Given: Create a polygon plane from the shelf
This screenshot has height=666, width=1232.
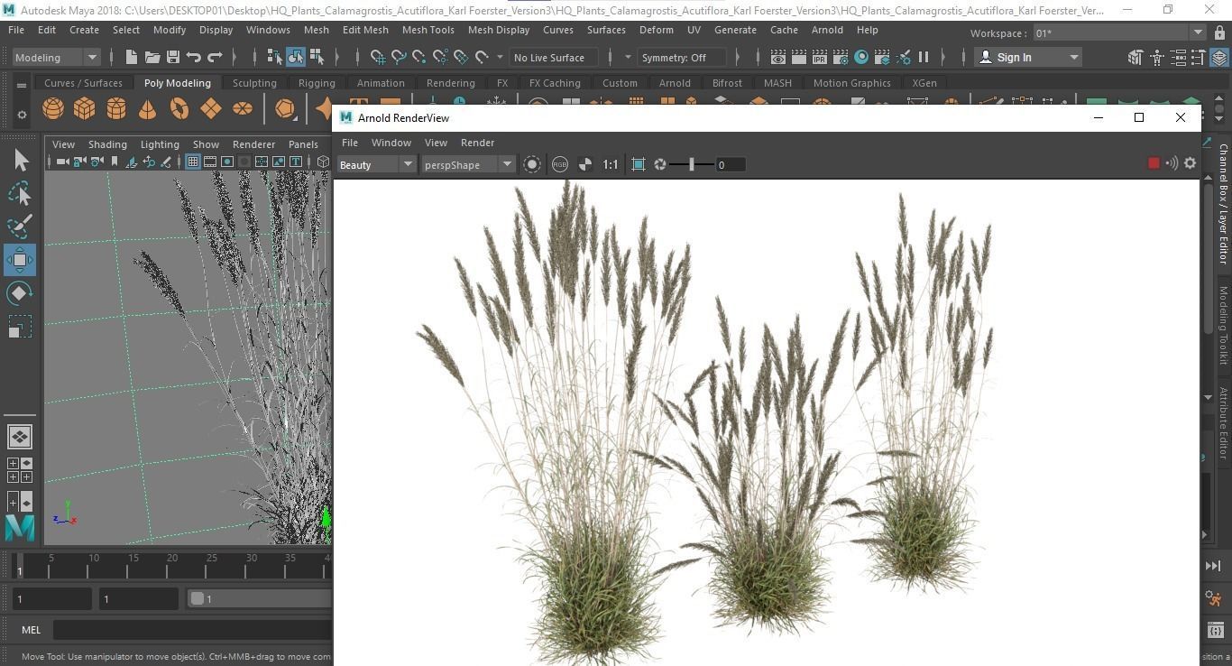Looking at the screenshot, I should 211,108.
